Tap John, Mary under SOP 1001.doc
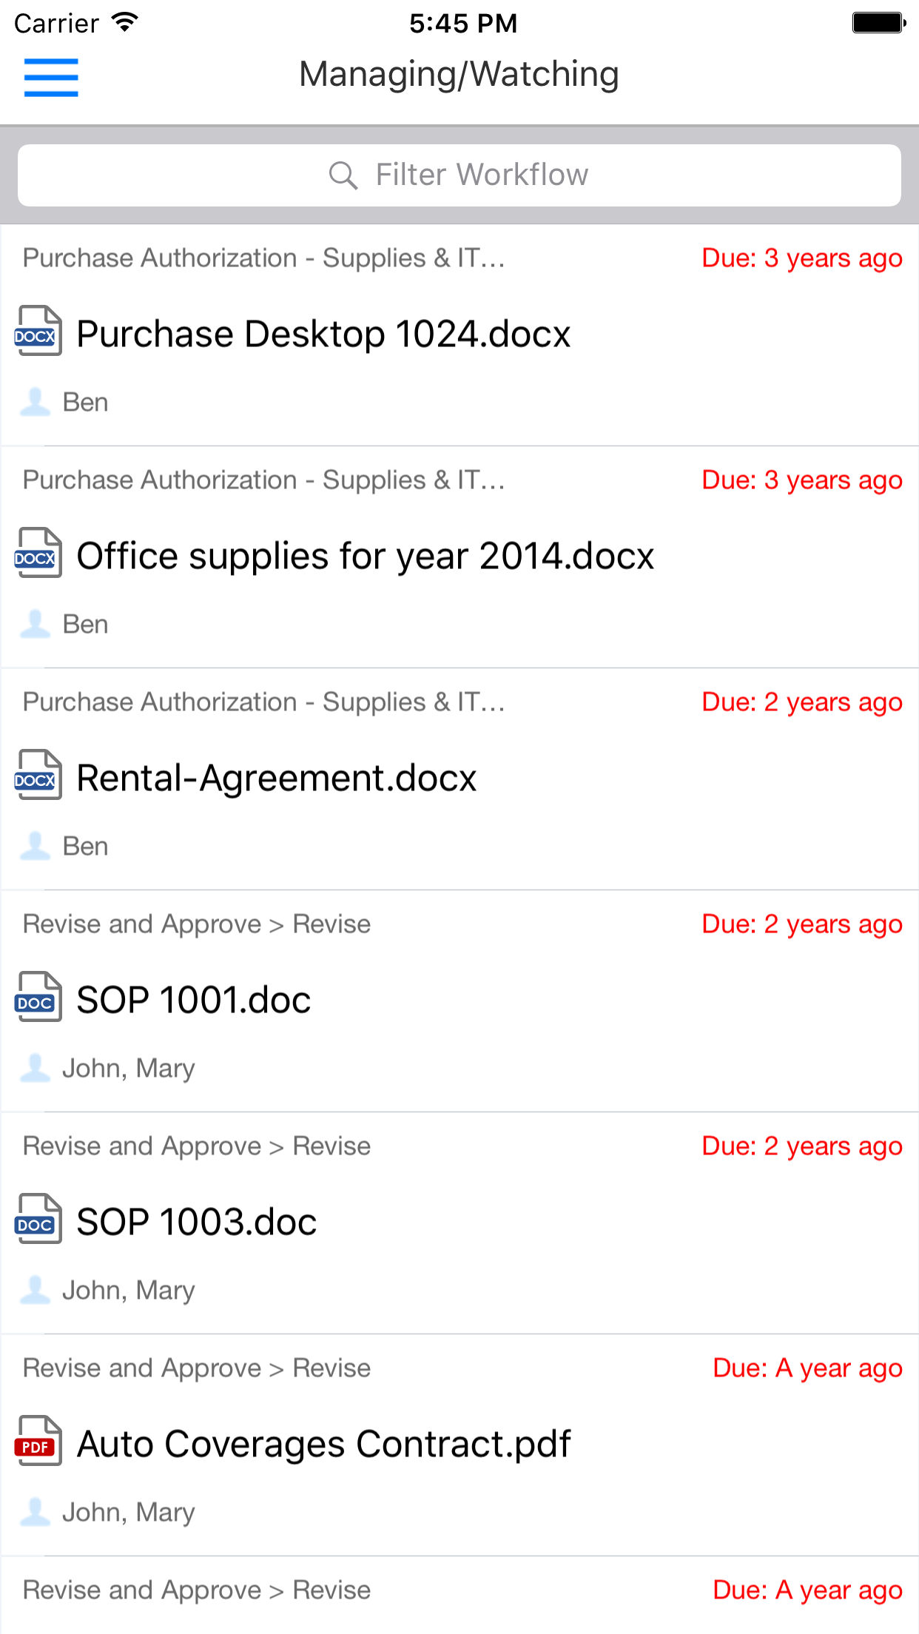Image resolution: width=919 pixels, height=1634 pixels. click(128, 1068)
